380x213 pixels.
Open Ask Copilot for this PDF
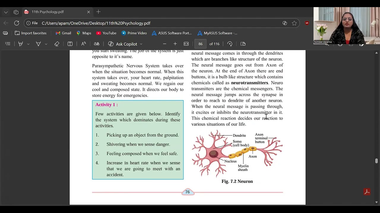(x=123, y=44)
